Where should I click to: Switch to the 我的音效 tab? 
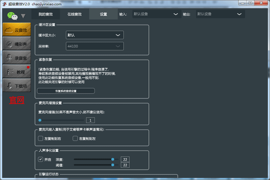pos(46,14)
